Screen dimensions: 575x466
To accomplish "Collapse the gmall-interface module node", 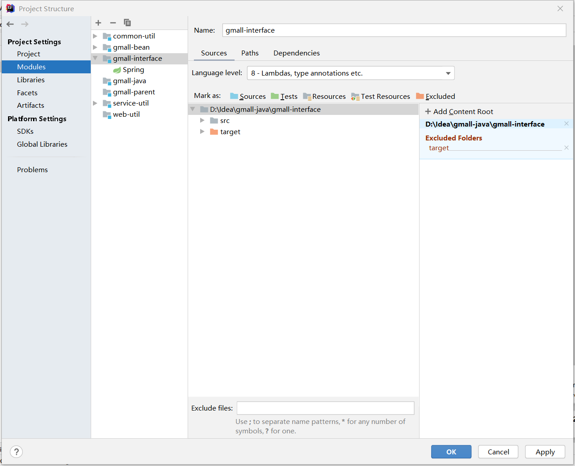I will [x=95, y=58].
